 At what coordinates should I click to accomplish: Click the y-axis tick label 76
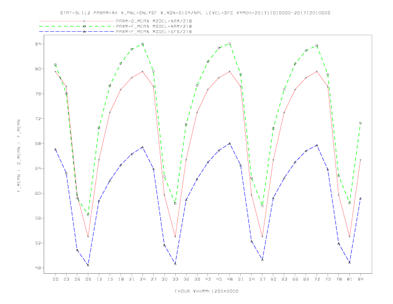pos(38,94)
